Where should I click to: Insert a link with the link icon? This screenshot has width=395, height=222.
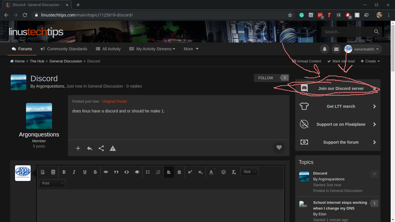pyautogui.click(x=106, y=172)
